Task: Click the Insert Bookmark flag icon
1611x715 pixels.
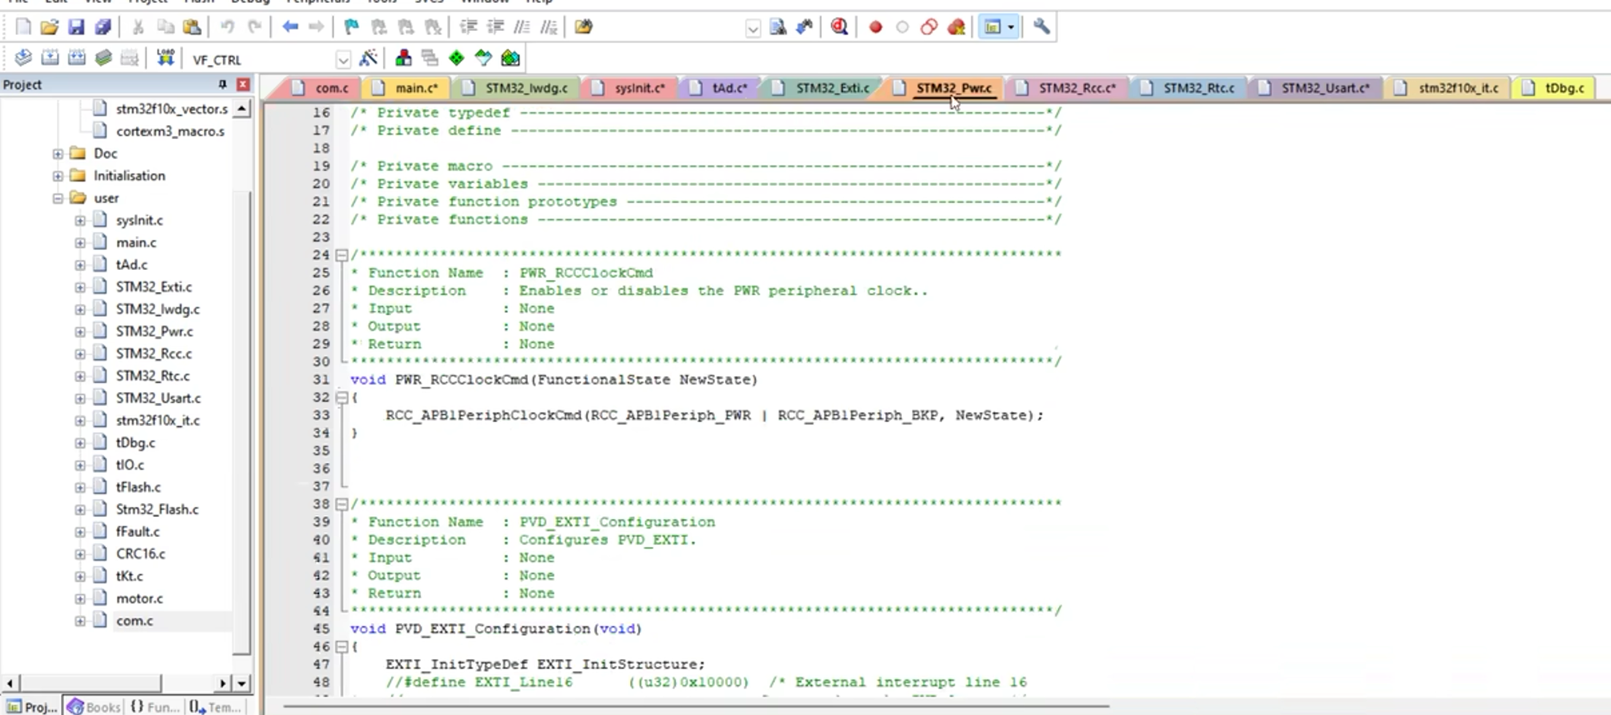Action: [352, 27]
